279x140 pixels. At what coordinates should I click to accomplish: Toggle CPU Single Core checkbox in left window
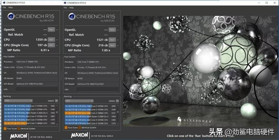(57, 45)
